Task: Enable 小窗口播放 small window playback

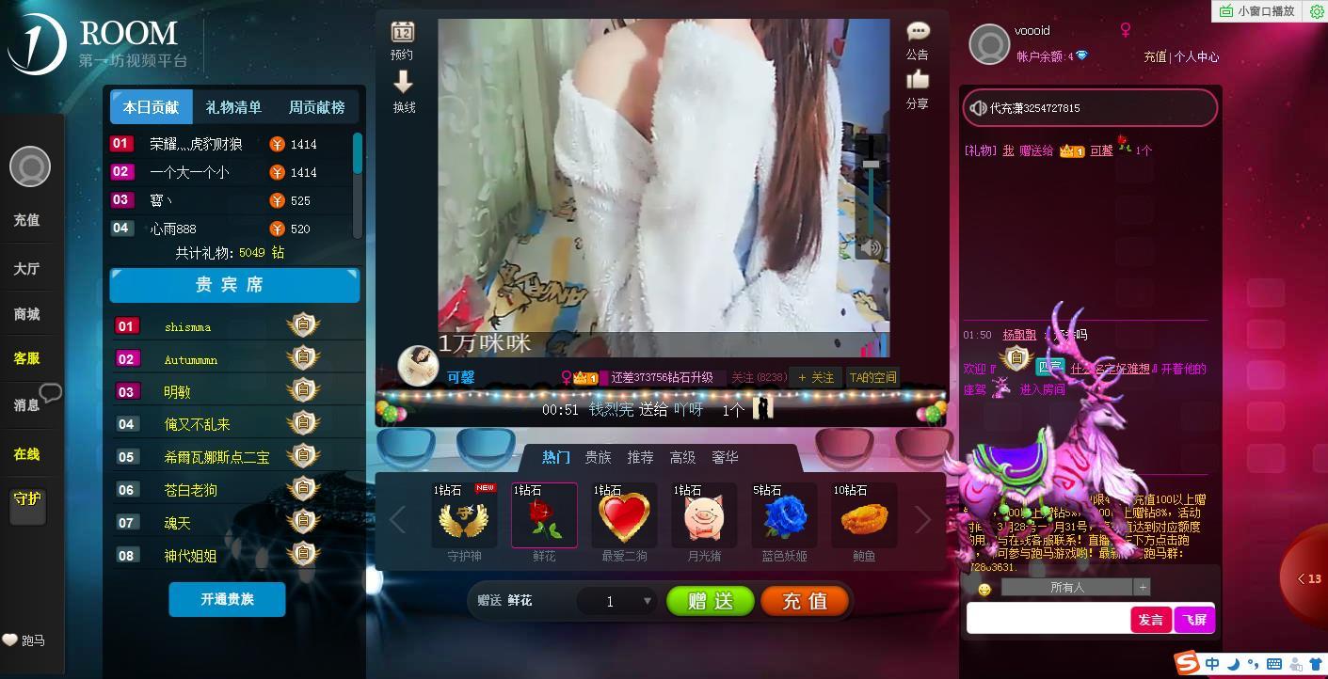Action: [x=1258, y=10]
